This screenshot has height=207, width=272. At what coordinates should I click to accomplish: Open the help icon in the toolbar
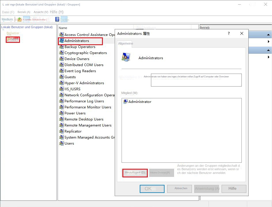57,19
